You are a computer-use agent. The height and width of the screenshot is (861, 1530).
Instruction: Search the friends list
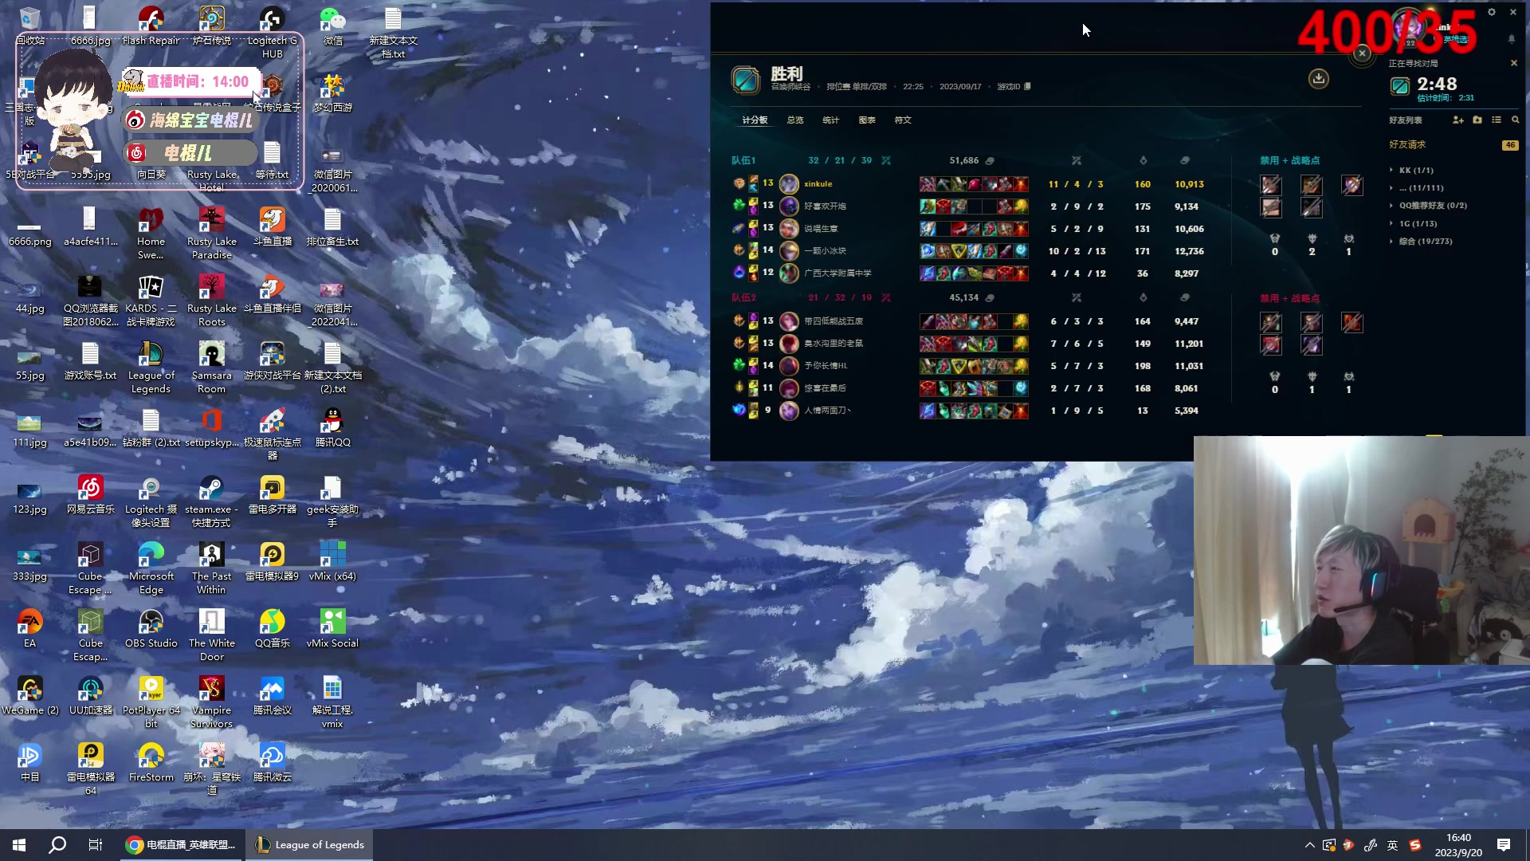[1516, 120]
